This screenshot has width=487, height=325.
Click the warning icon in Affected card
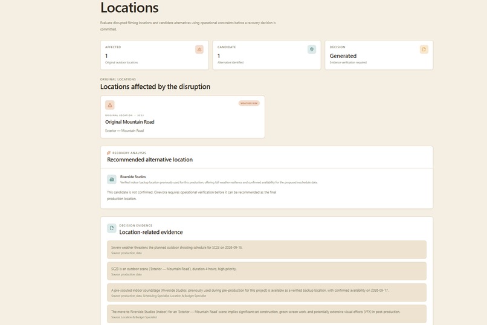pyautogui.click(x=199, y=50)
